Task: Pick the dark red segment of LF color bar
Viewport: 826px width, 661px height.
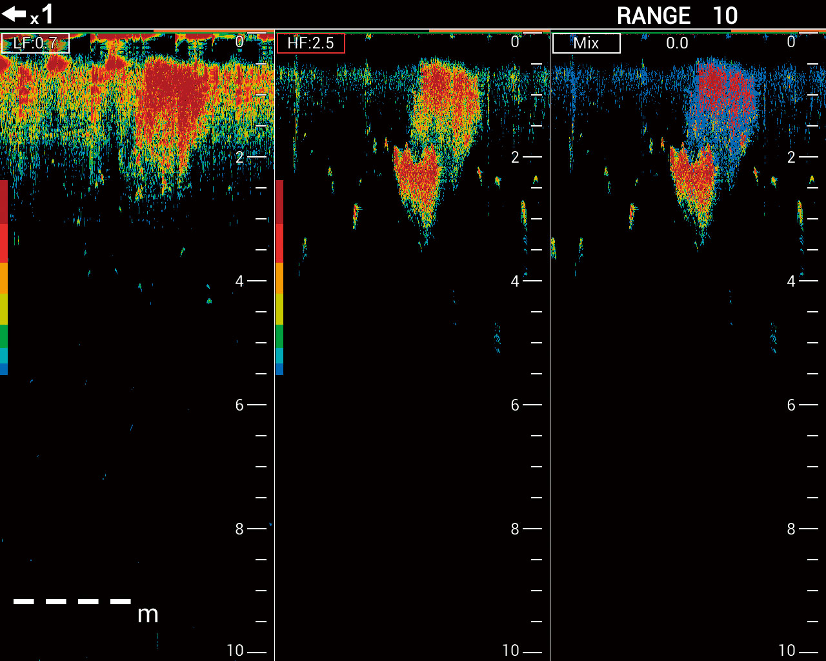Action: (4, 201)
